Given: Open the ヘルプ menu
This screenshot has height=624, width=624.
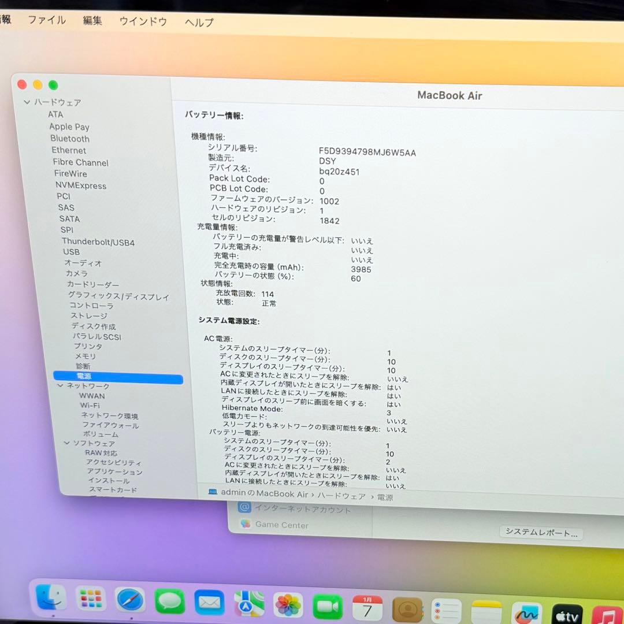Looking at the screenshot, I should (x=198, y=21).
